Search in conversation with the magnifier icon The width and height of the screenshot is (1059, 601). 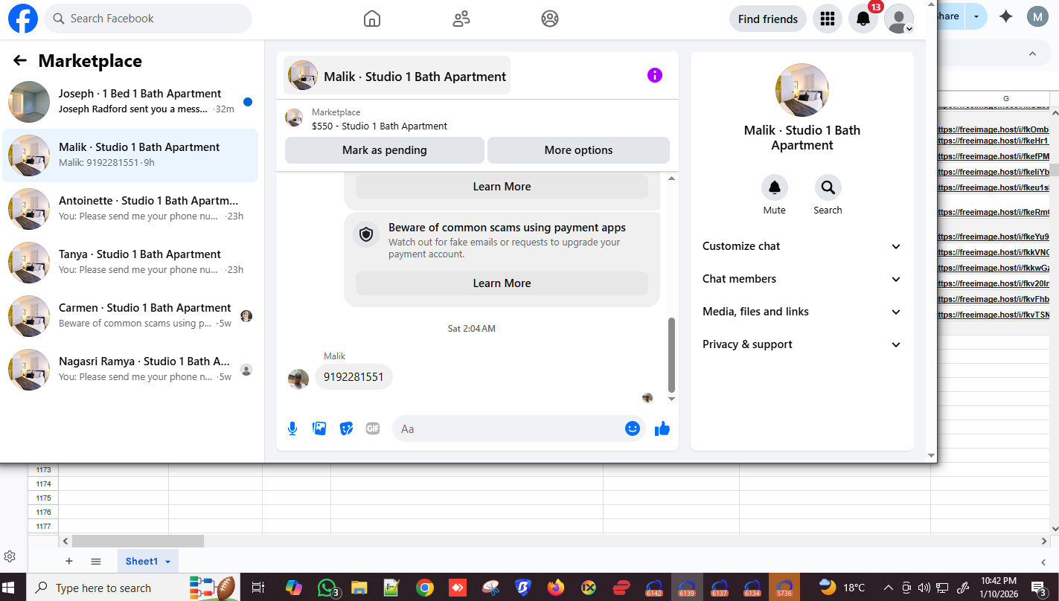click(x=828, y=187)
